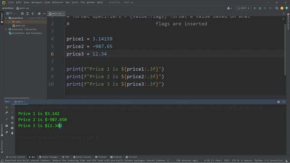Open editor tabs more options icon
This screenshot has width=290, height=163.
(284, 14)
